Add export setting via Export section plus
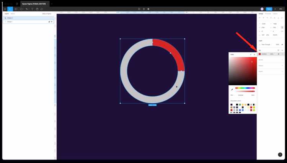287x163 pixels. 282,71
